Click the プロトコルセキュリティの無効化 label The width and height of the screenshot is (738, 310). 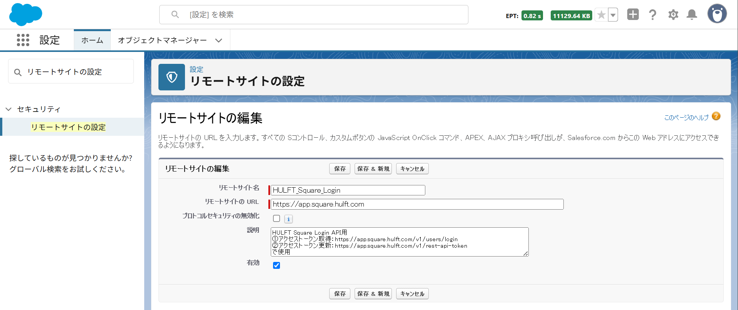[221, 216]
